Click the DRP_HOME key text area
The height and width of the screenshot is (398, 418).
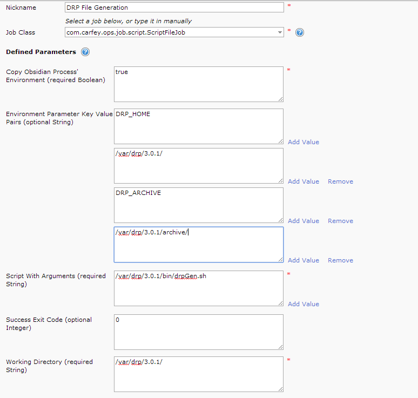(x=198, y=126)
